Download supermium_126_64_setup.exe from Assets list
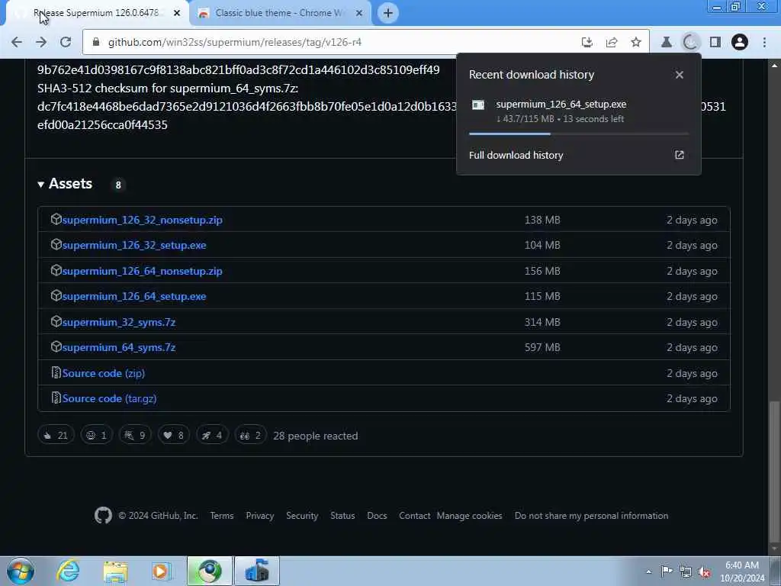 [x=134, y=296]
